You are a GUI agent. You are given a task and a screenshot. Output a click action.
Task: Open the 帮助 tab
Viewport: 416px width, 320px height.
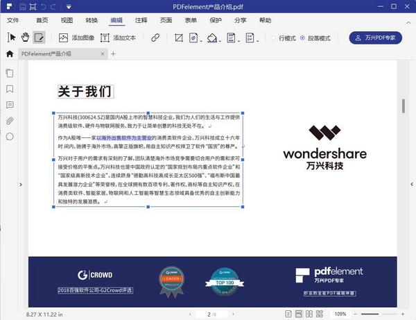(x=266, y=20)
